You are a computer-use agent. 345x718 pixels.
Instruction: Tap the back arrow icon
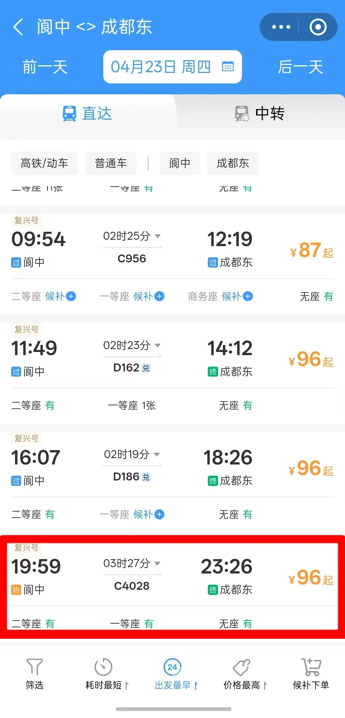(18, 27)
